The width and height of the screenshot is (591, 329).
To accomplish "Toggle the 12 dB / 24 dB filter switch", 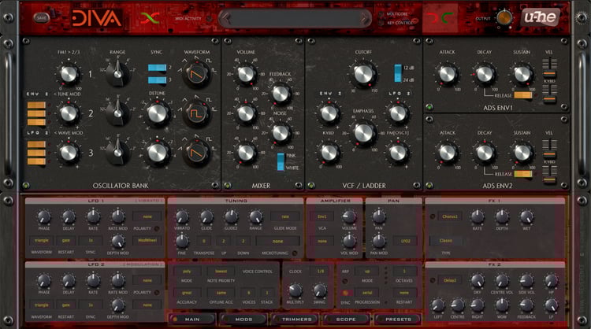I will (x=398, y=73).
